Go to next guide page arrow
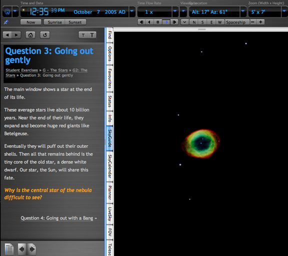288x256 pixels. pyautogui.click(x=32, y=249)
